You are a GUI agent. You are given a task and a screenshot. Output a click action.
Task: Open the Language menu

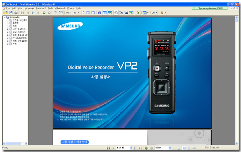point(29,8)
